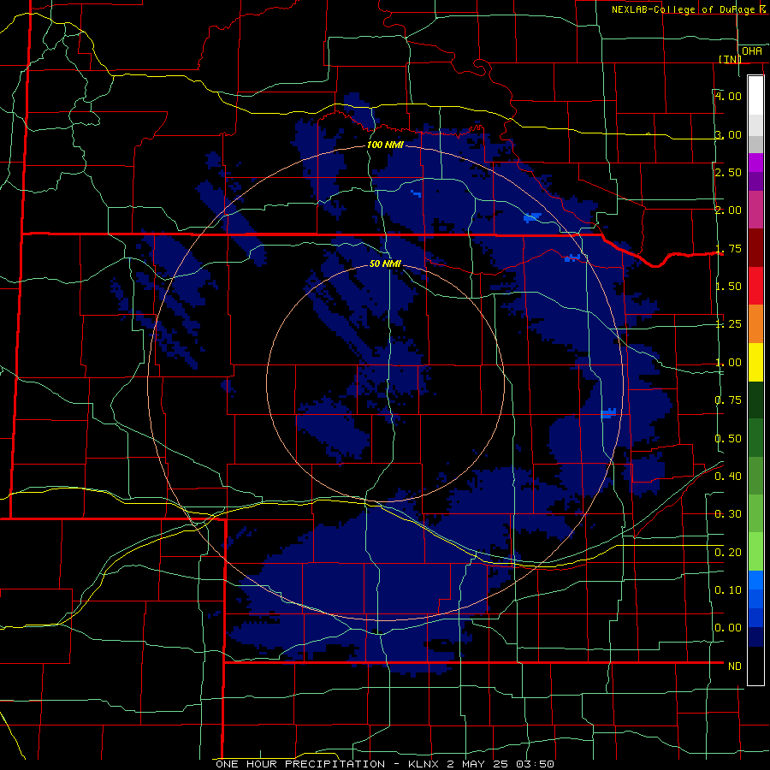The image size is (770, 770).
Task: Click the 'OHA' product label
Action: pyautogui.click(x=752, y=50)
